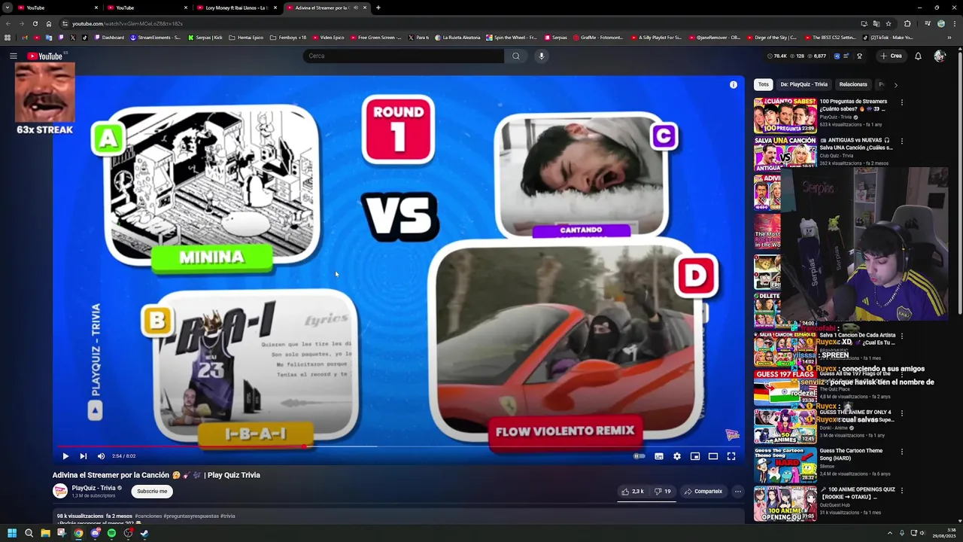
Task: Open the Chrome three-dot menu
Action: (x=955, y=23)
